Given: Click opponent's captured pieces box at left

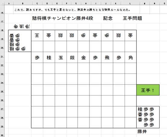Looking at the screenshot, I should [20, 41].
